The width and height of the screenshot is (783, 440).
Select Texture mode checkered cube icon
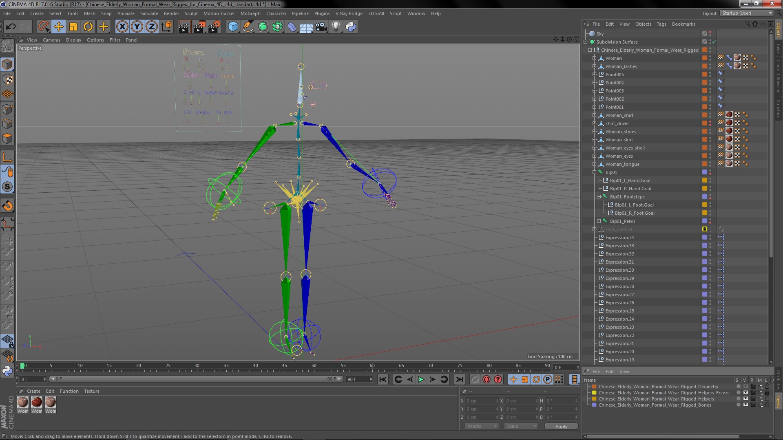point(7,79)
